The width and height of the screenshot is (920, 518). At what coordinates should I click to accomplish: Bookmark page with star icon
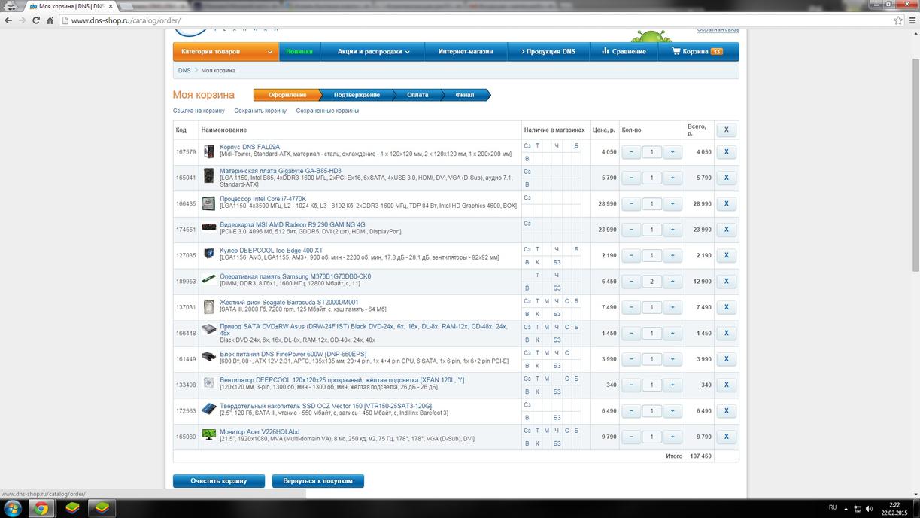[898, 20]
